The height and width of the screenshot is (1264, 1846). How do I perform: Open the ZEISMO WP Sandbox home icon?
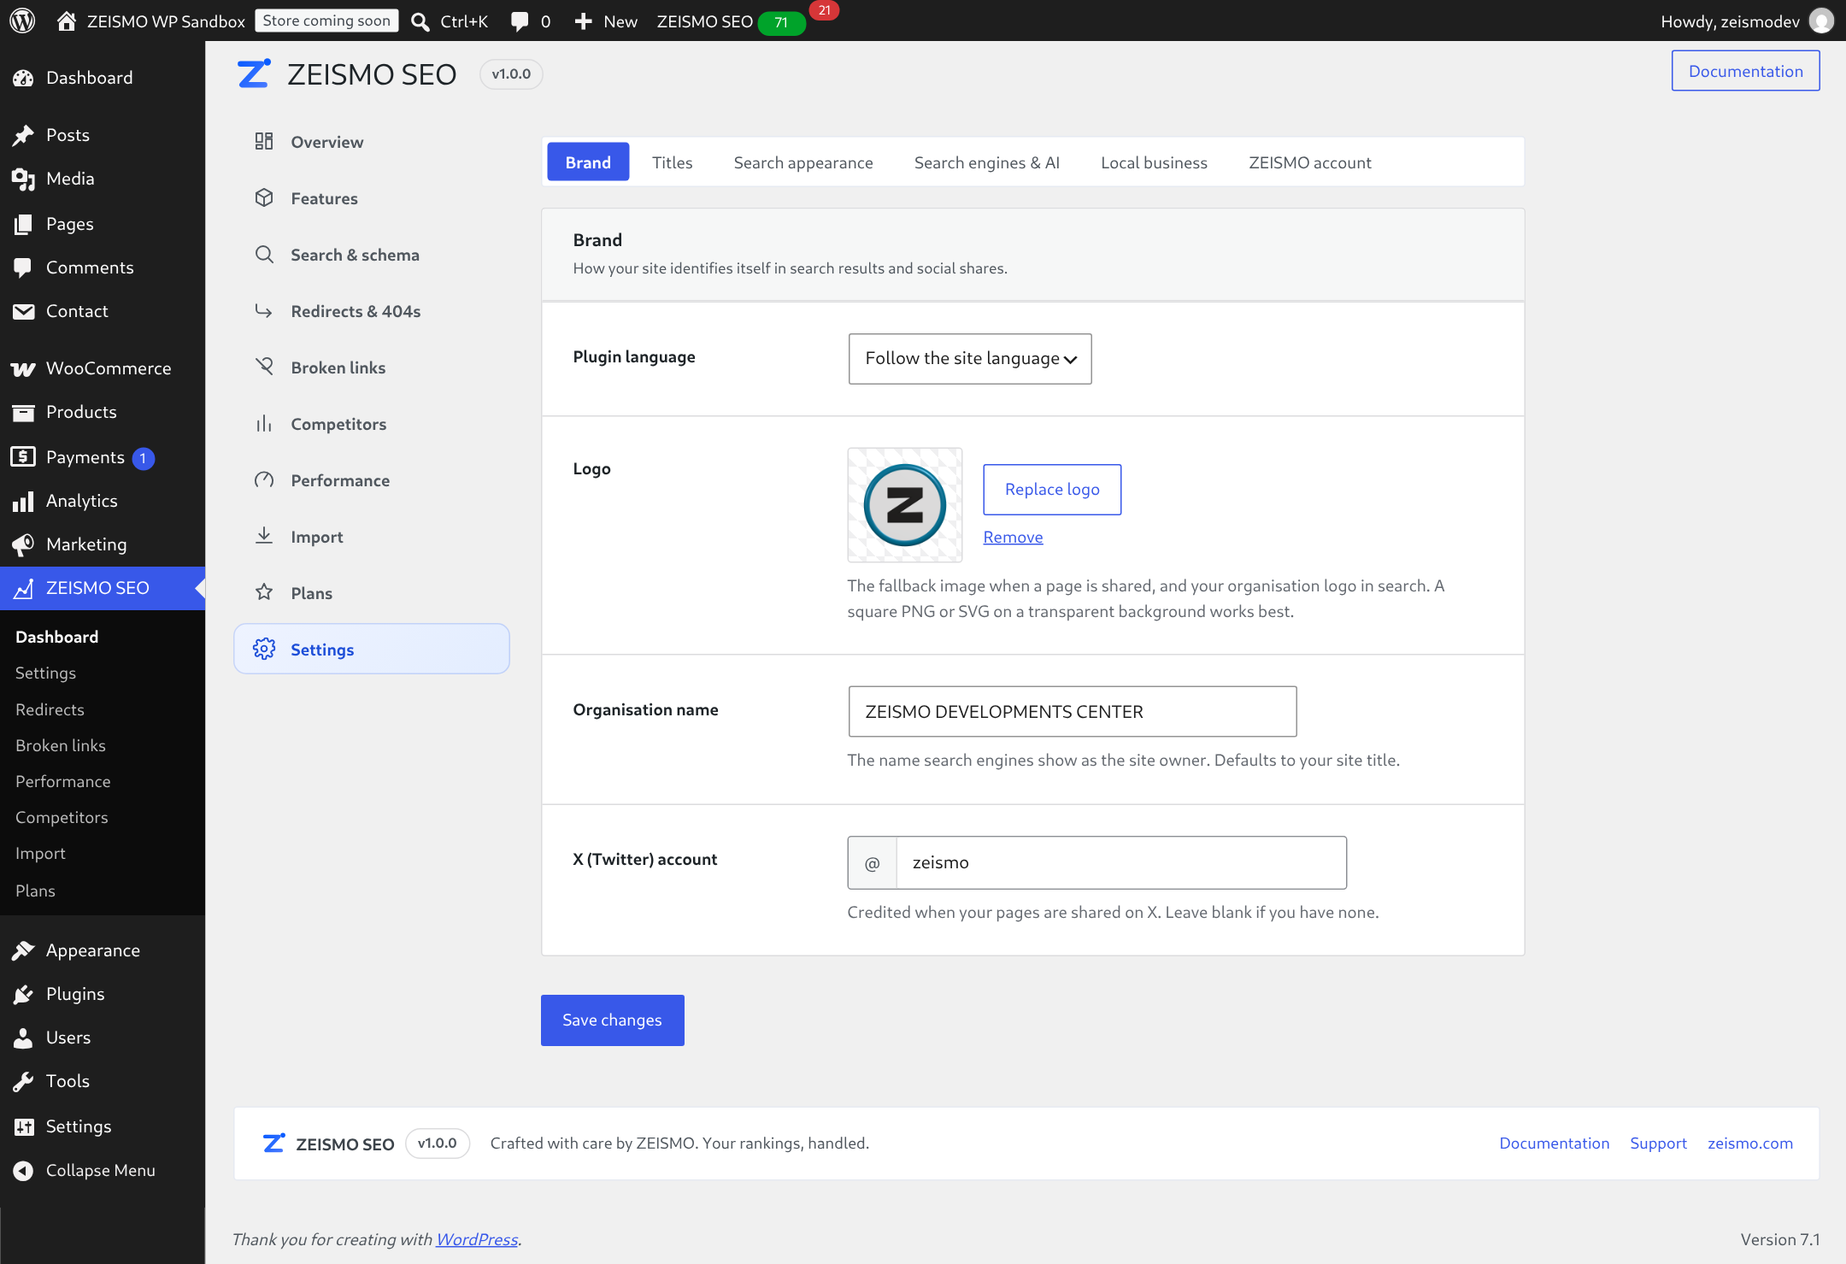click(66, 21)
